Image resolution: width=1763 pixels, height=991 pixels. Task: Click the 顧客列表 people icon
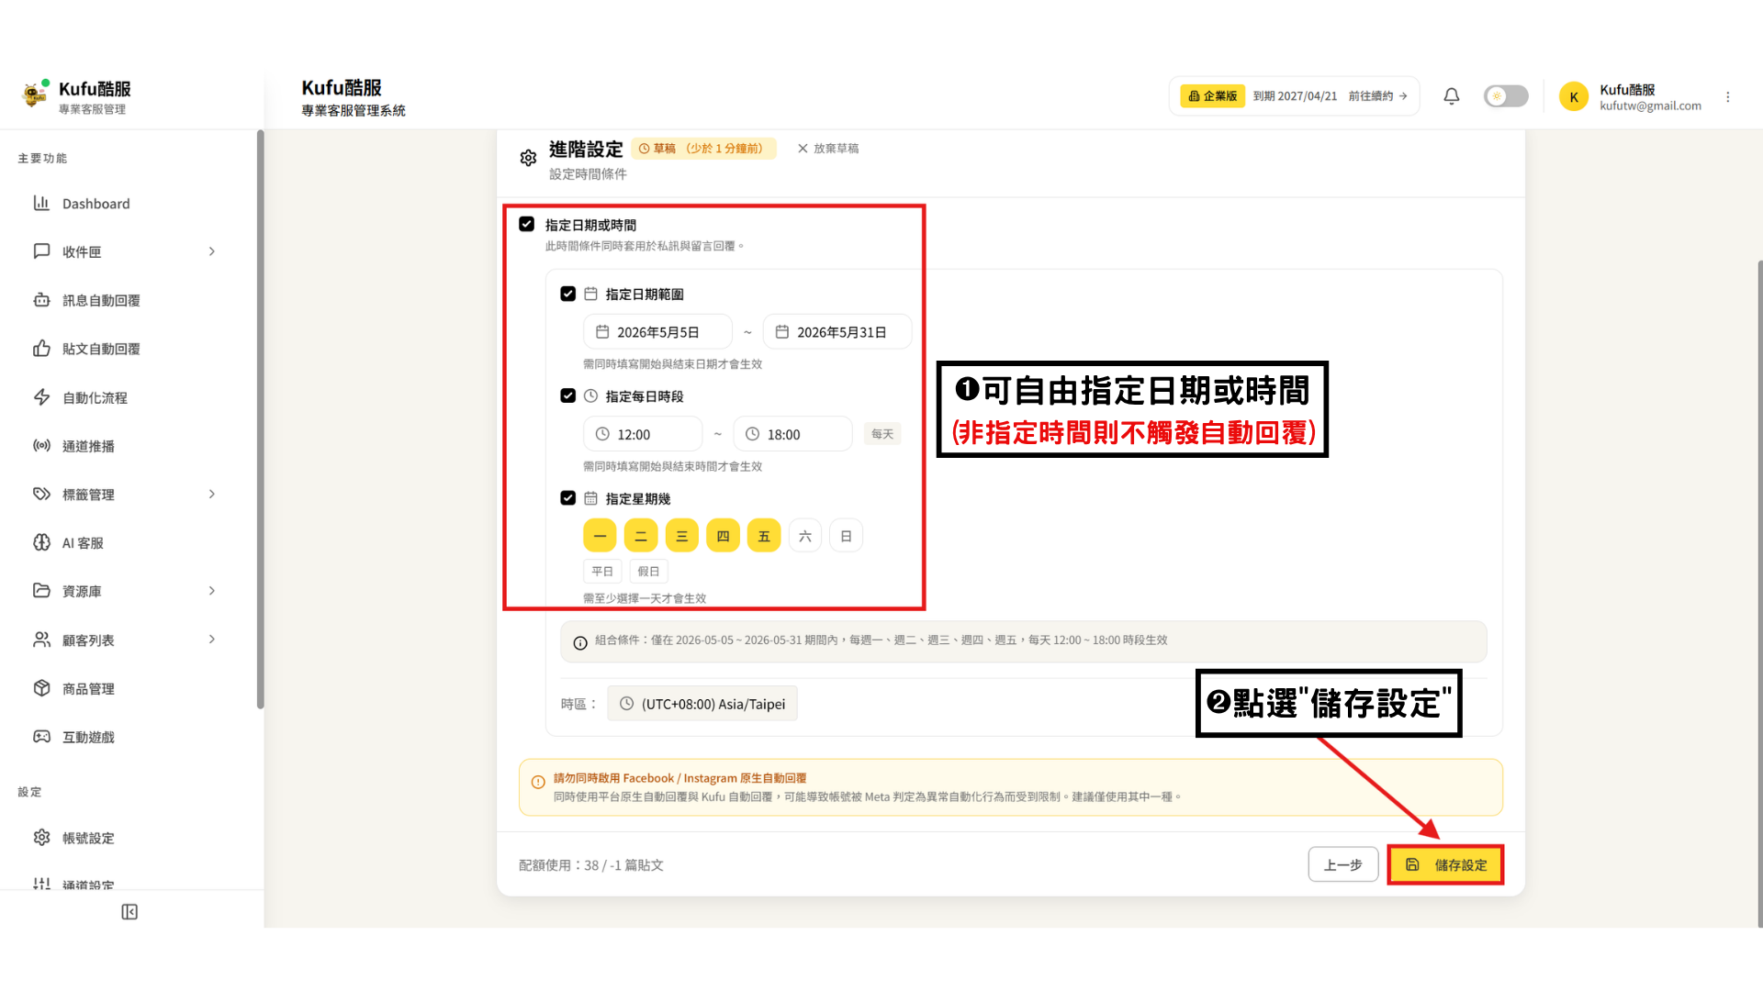tap(41, 640)
